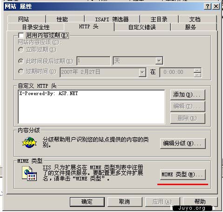Decrease the 0:00:00 time with down spinner

tap(197, 75)
